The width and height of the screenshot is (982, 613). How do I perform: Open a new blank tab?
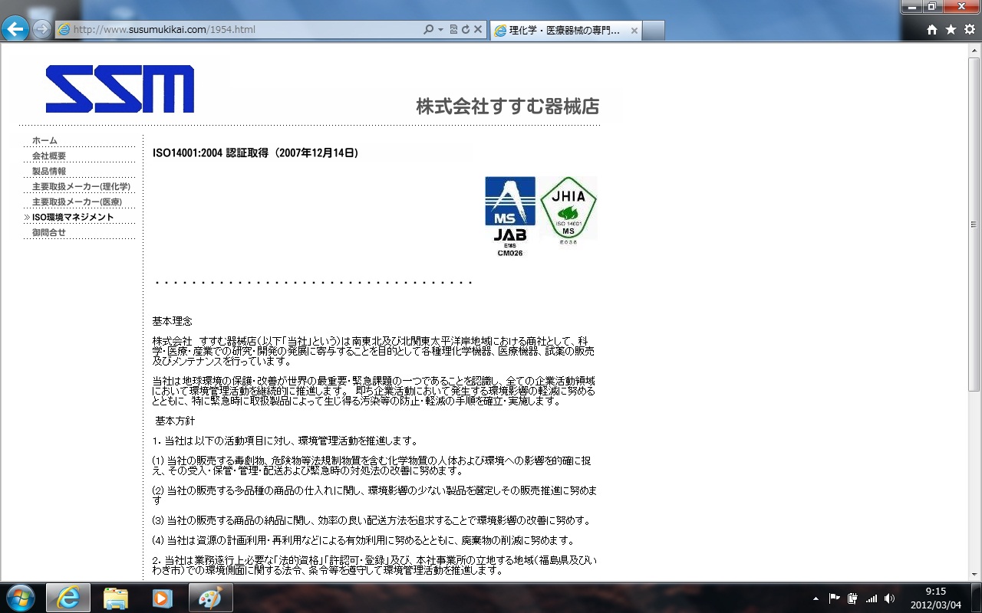point(653,31)
